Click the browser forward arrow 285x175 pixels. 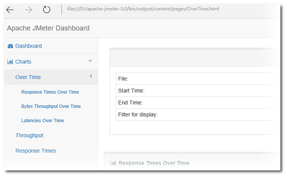coord(28,10)
